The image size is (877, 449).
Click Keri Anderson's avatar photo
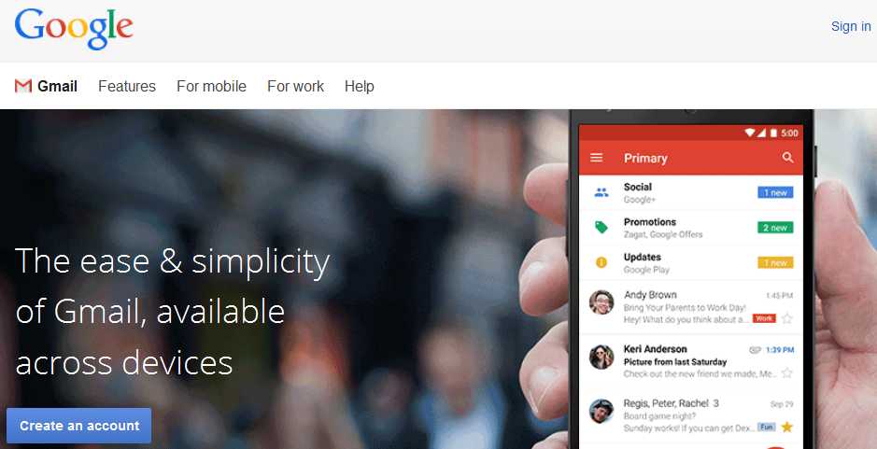click(601, 357)
